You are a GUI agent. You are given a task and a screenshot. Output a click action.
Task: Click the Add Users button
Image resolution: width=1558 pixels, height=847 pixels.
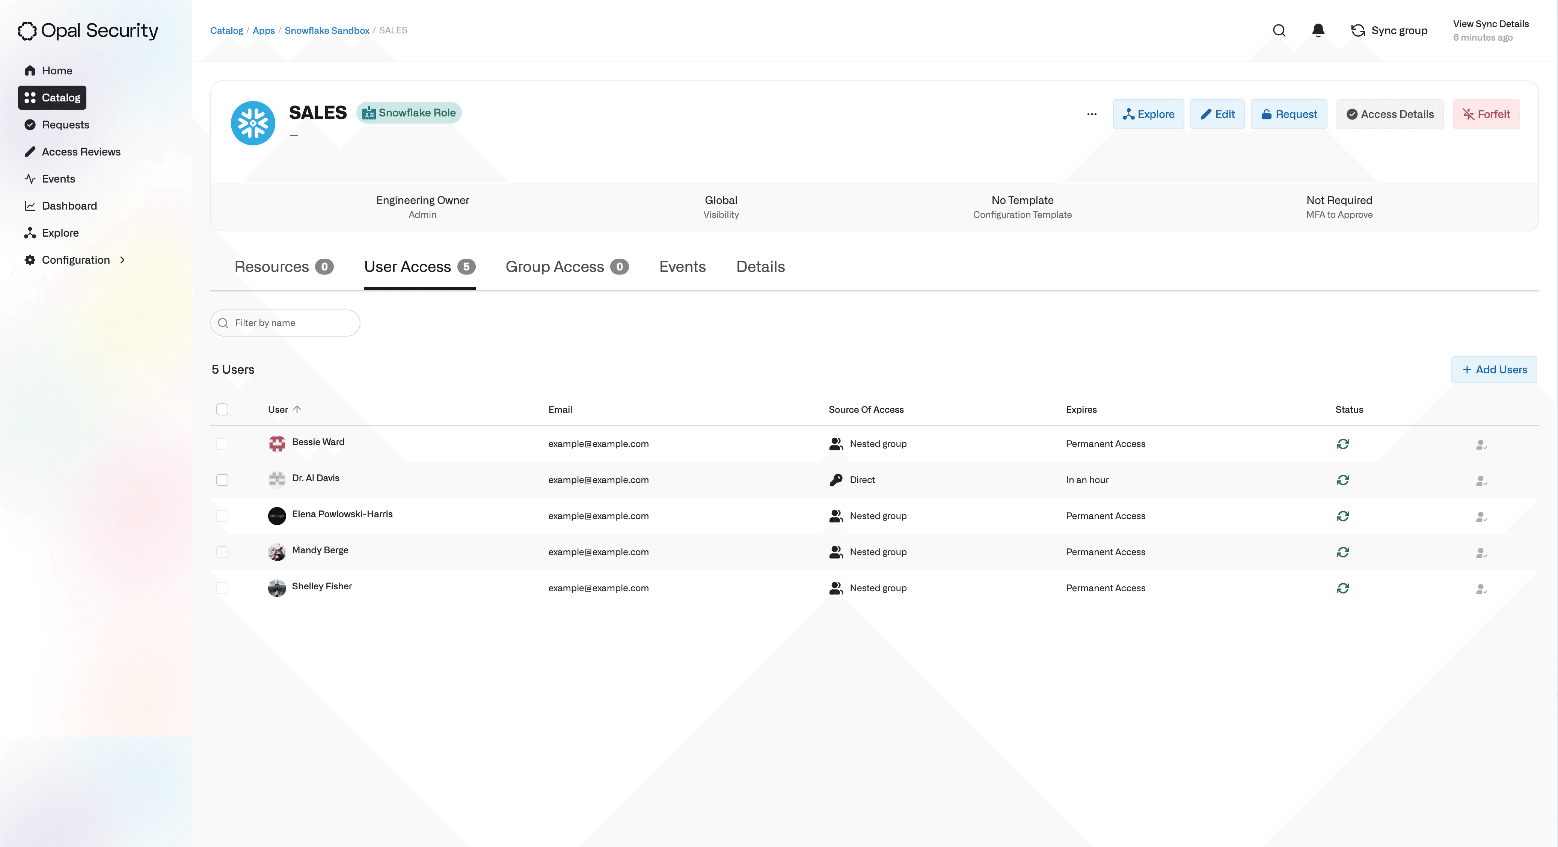click(x=1494, y=370)
